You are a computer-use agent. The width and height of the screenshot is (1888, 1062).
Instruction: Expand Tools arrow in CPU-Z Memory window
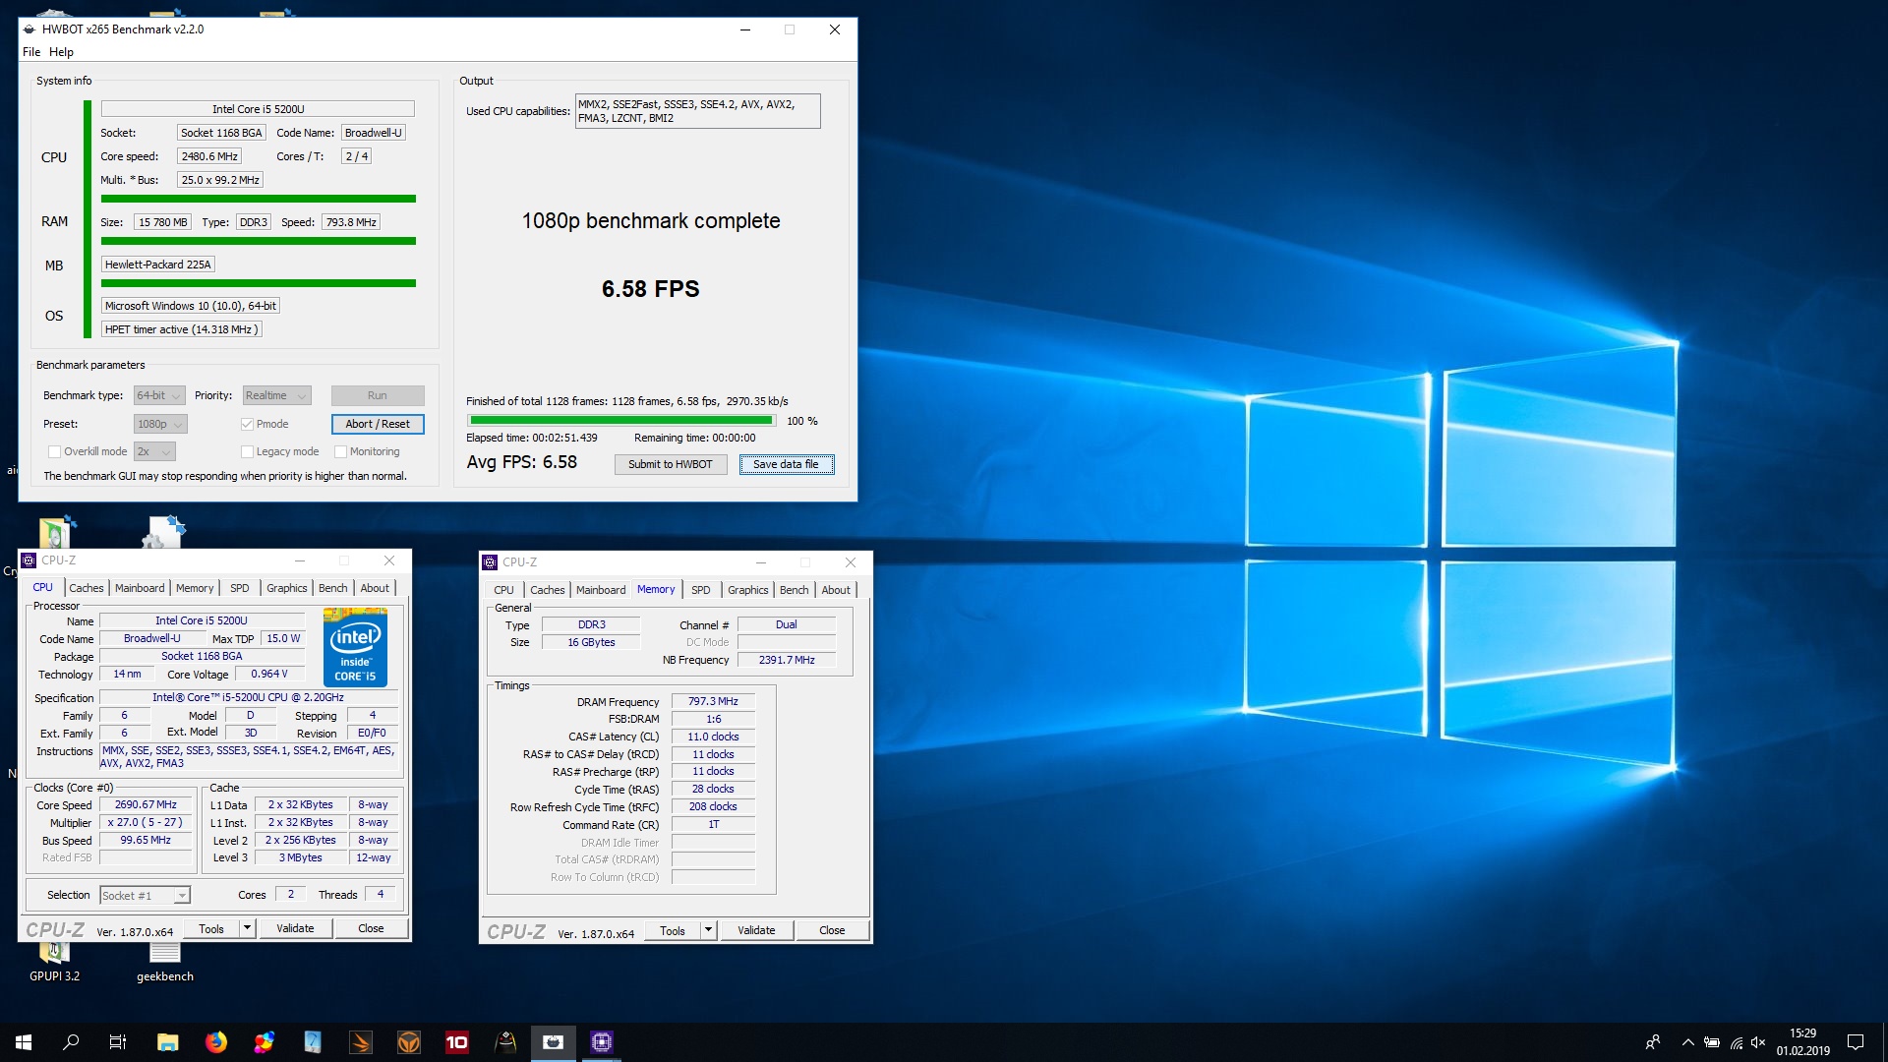tap(708, 930)
